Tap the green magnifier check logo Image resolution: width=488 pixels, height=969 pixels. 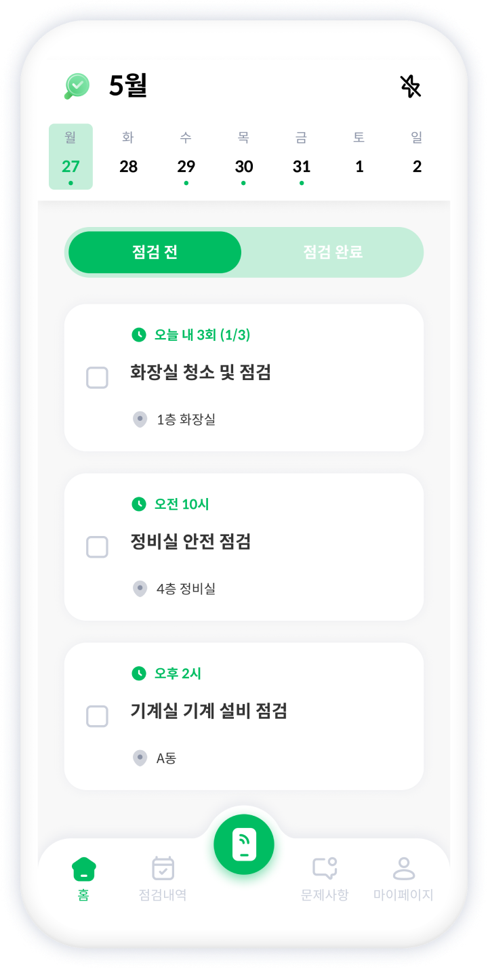tap(77, 86)
